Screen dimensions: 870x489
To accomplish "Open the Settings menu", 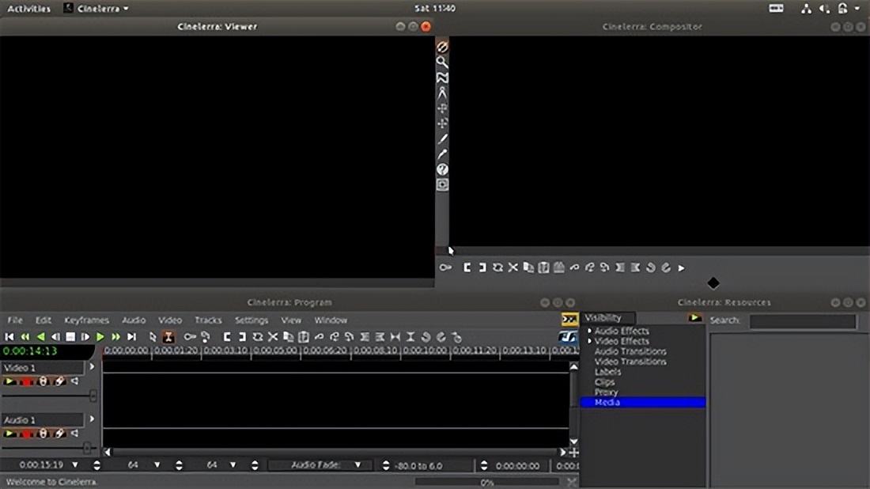I will point(252,320).
